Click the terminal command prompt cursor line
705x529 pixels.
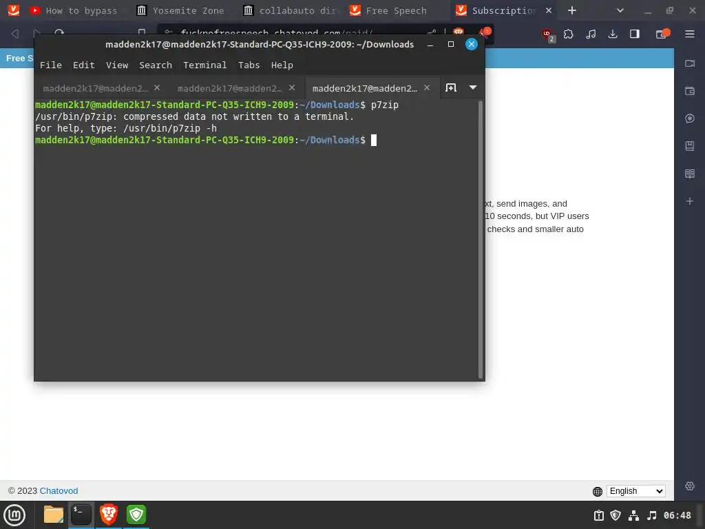point(206,140)
